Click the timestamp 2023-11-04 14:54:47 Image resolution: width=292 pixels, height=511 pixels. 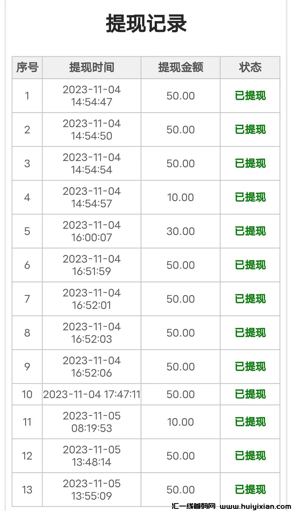(x=92, y=96)
